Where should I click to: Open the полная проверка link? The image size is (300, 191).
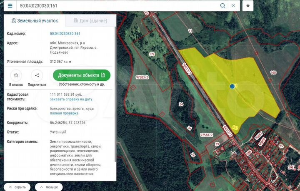coord(64,113)
